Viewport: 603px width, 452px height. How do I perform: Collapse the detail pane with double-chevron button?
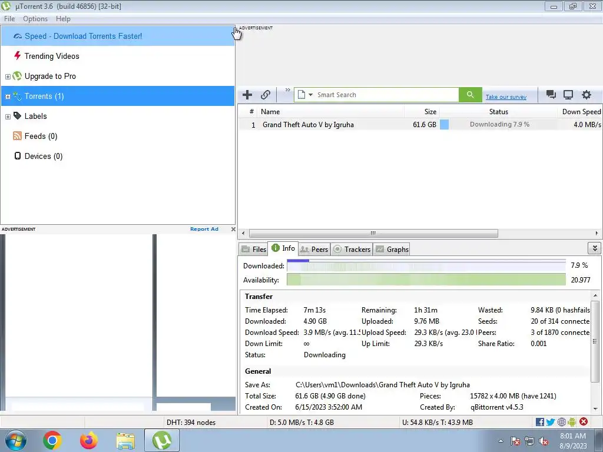pyautogui.click(x=594, y=248)
